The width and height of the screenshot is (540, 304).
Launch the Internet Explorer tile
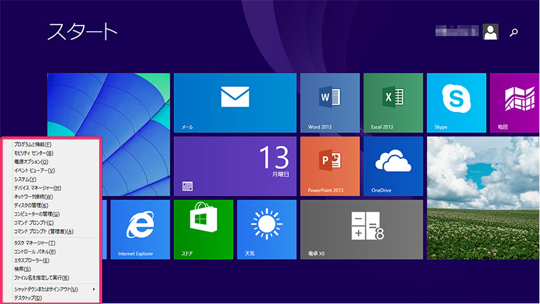point(140,230)
